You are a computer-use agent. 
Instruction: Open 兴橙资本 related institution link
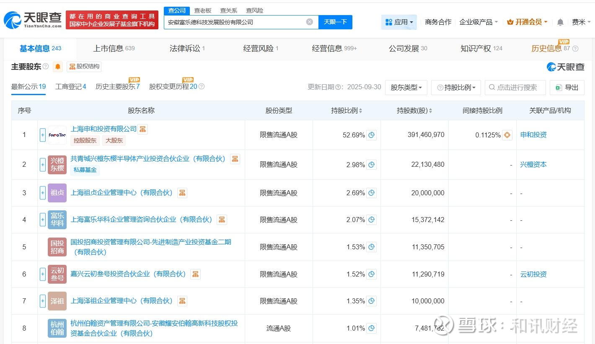coord(533,165)
